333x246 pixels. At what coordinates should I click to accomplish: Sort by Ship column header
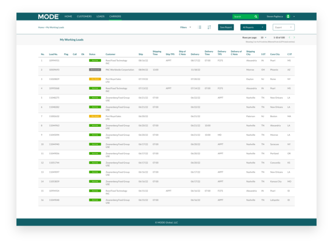pyautogui.click(x=141, y=54)
